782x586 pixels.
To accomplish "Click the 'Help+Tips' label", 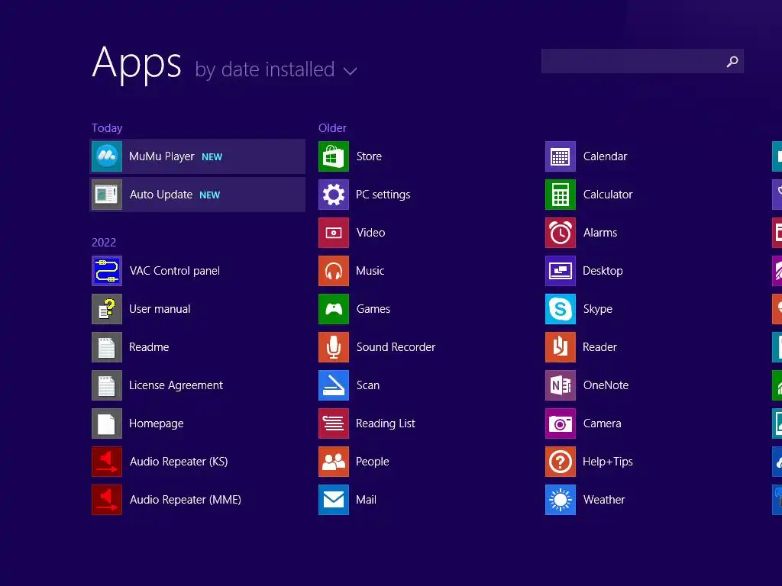I will point(607,462).
